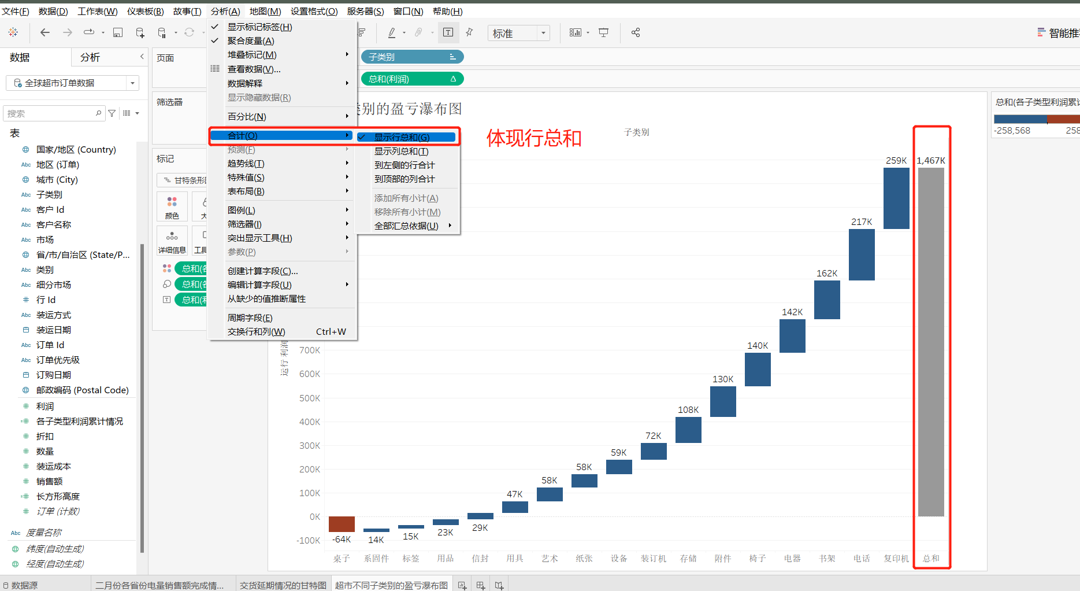The width and height of the screenshot is (1080, 591).
Task: Click the 颜色 color card in Marks
Action: click(172, 207)
